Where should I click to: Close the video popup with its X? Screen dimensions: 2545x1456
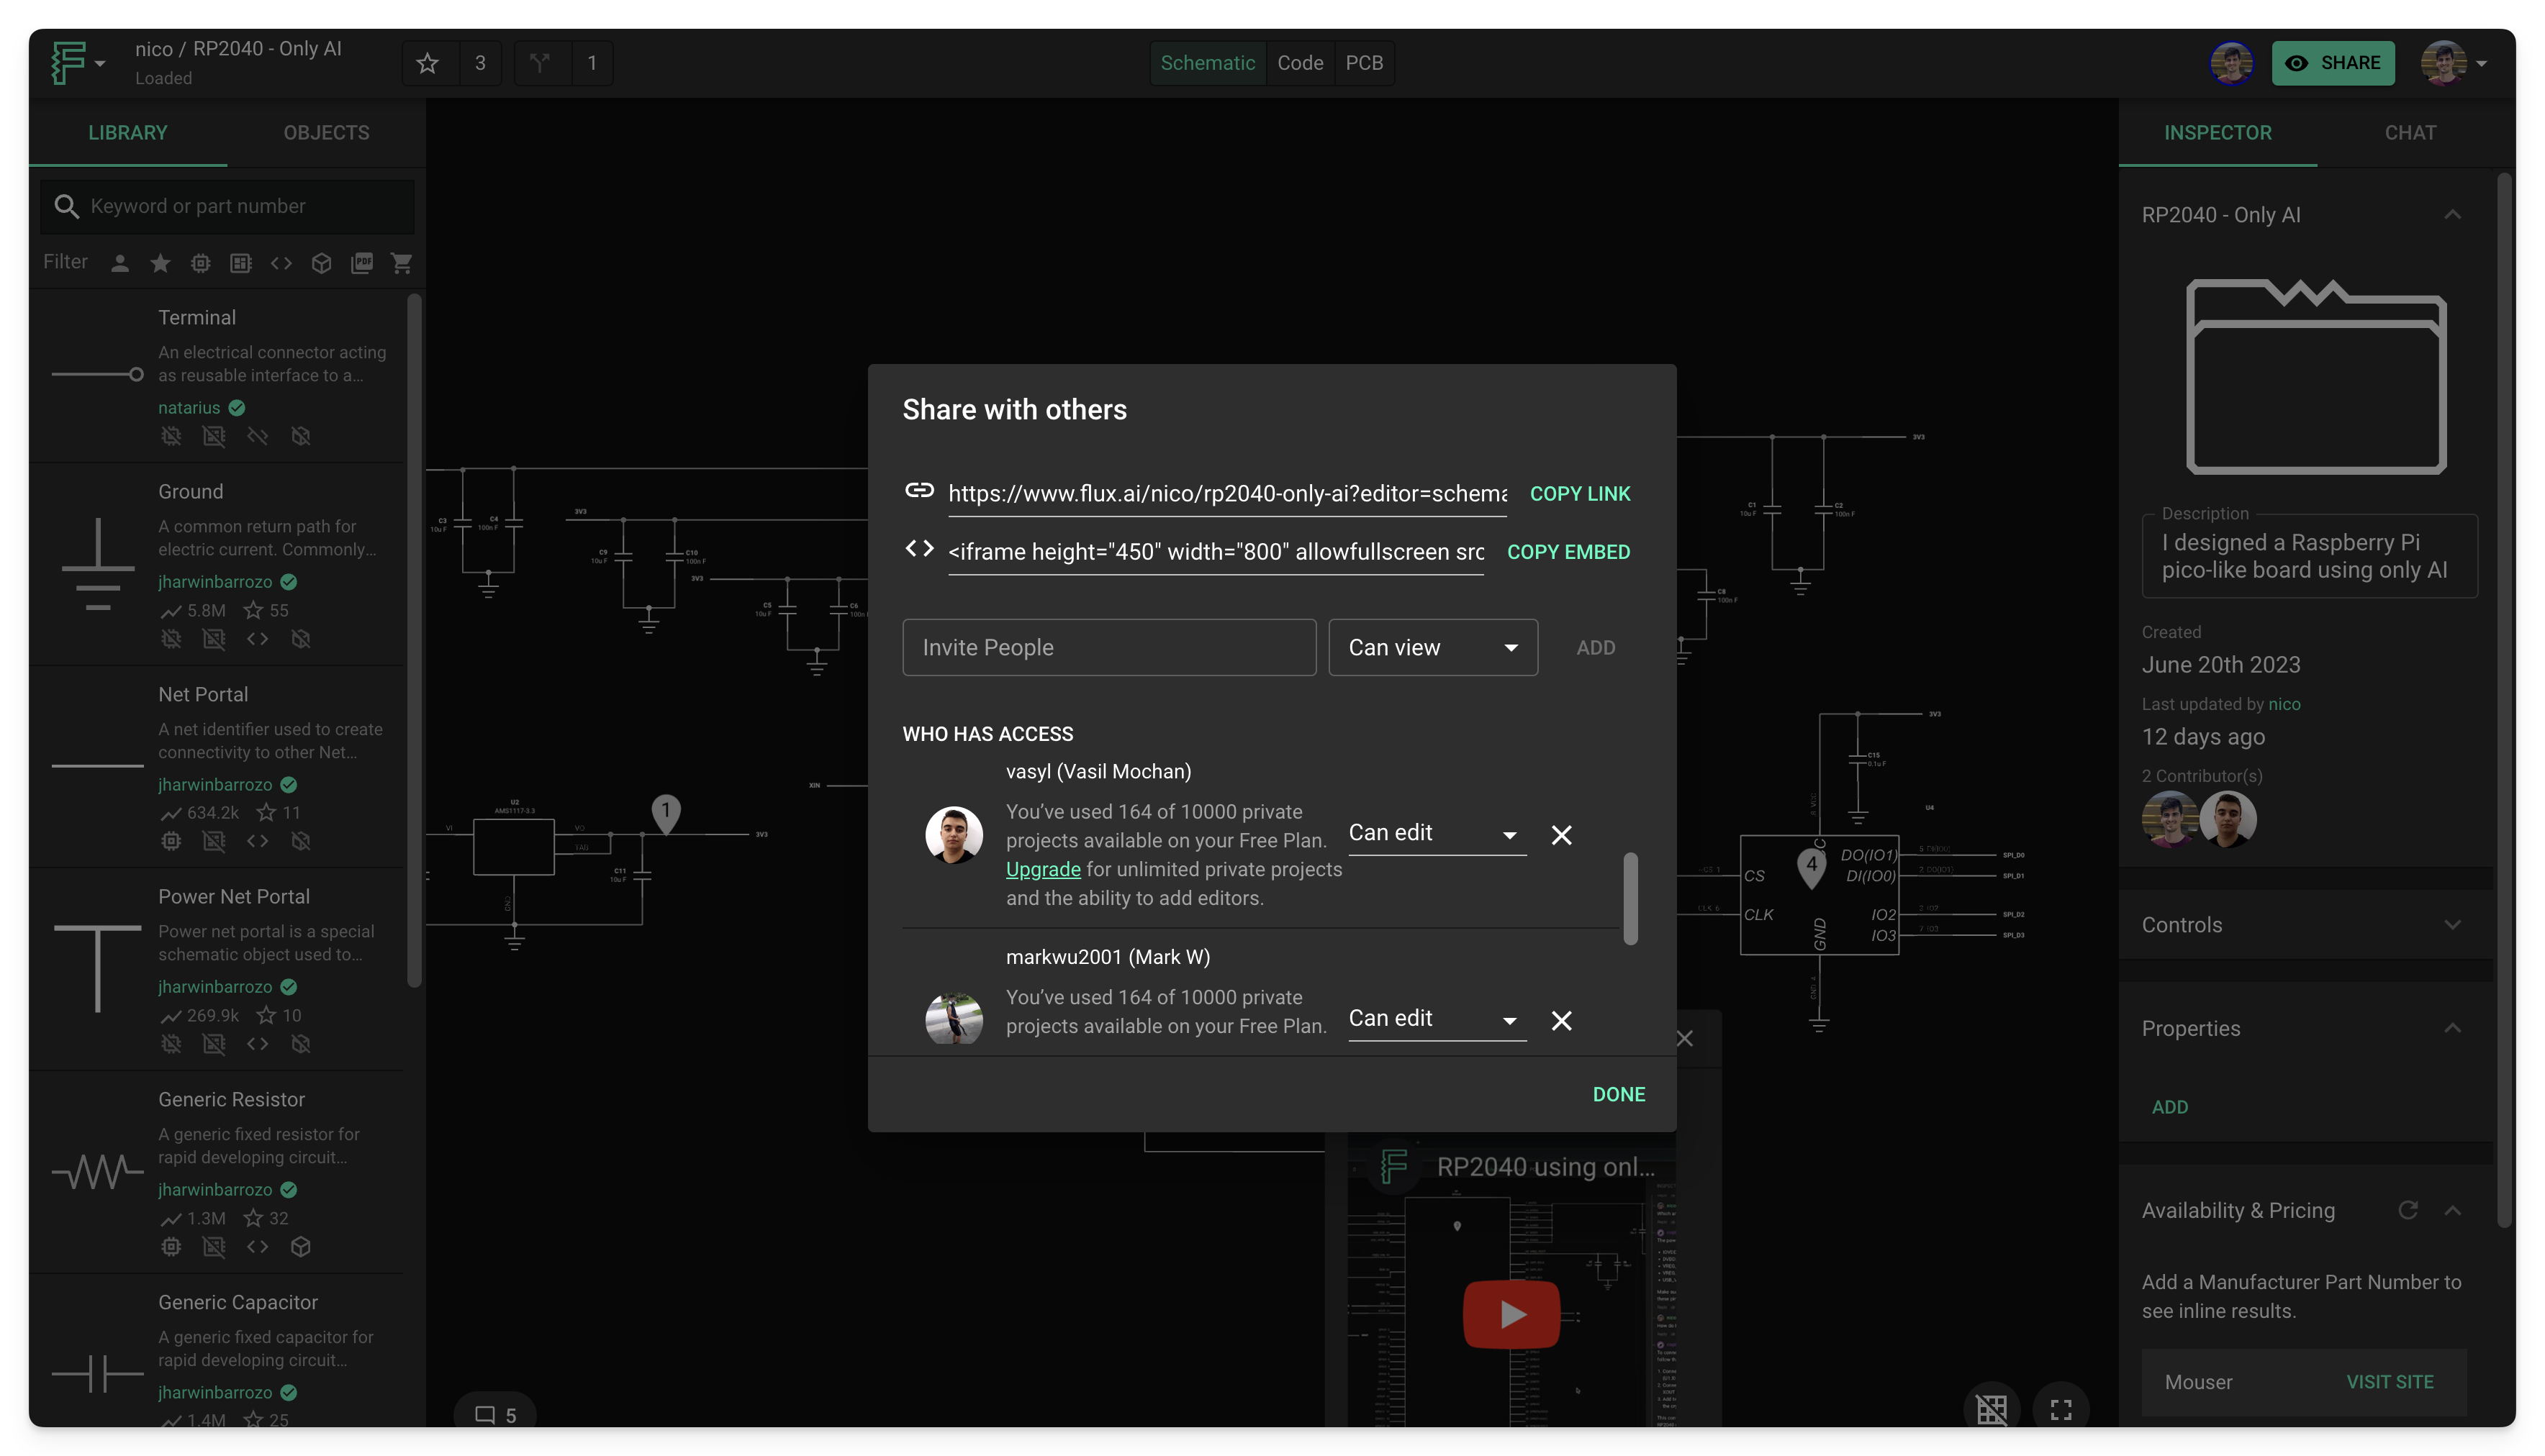[1685, 1039]
